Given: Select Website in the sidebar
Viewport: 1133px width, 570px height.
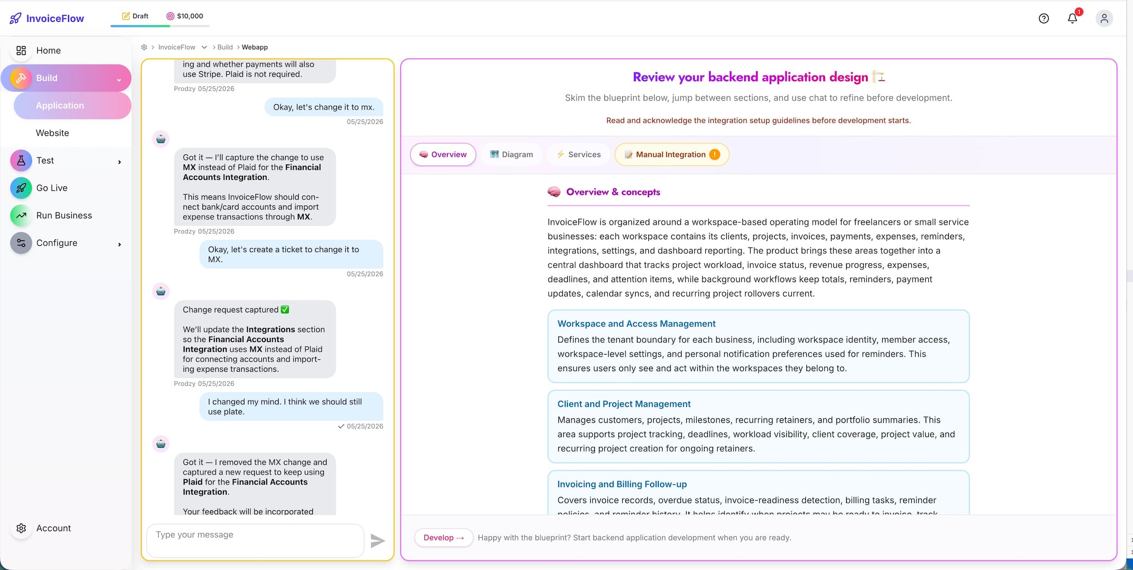Looking at the screenshot, I should point(53,133).
